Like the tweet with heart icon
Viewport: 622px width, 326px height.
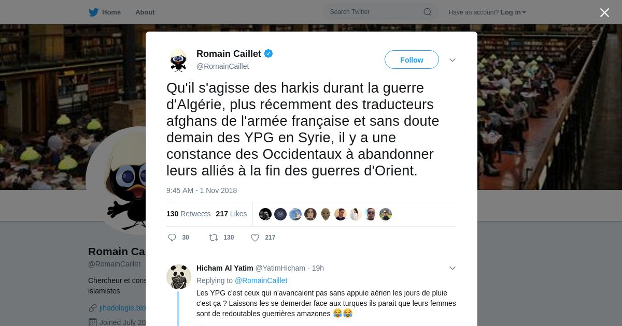(x=255, y=238)
